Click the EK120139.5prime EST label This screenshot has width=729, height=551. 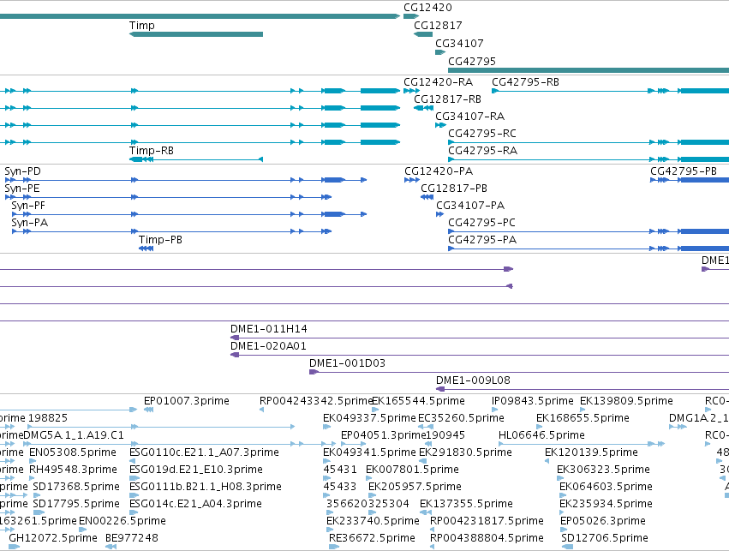click(591, 452)
